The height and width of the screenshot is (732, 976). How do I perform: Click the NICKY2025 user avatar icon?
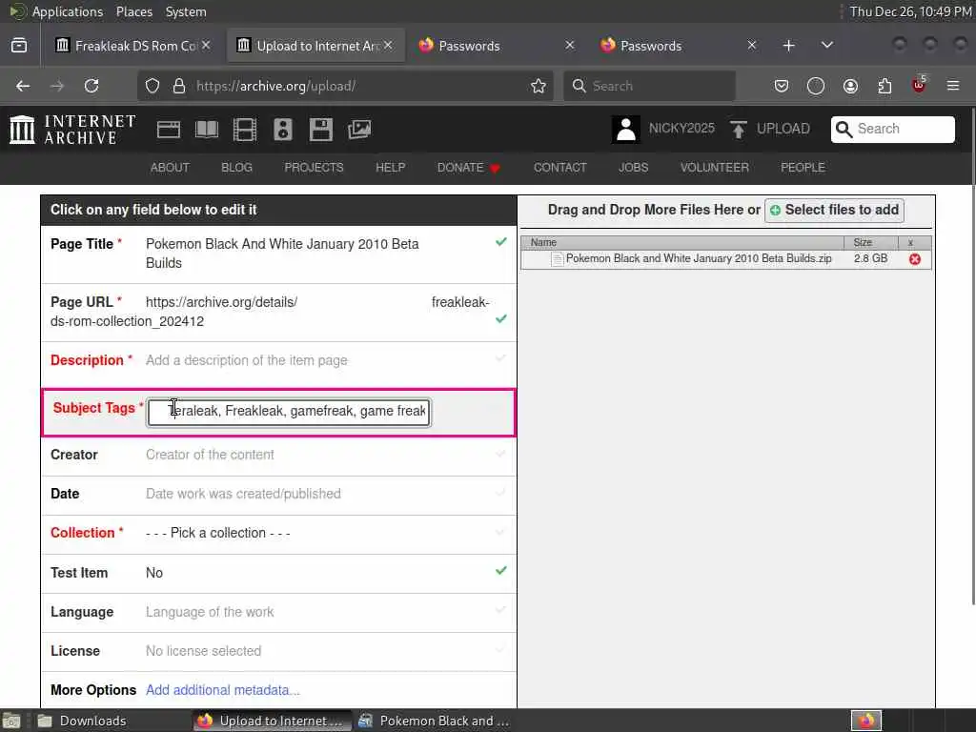point(625,130)
